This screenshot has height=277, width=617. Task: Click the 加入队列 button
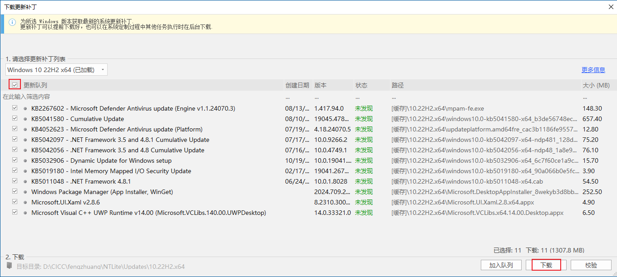[501, 265]
